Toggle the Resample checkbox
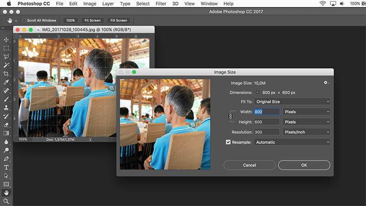 click(x=229, y=142)
